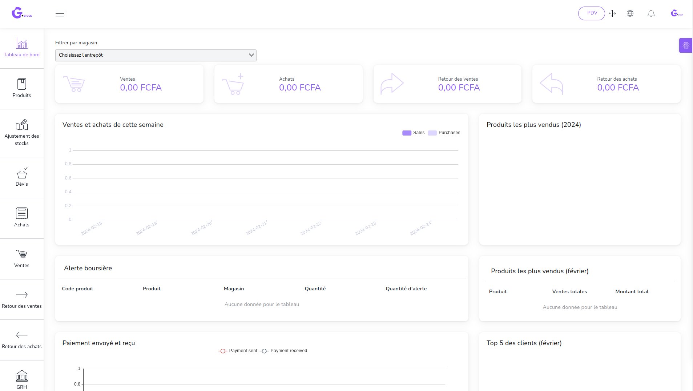This screenshot has height=391, width=693.
Task: Go to Achats in the sidebar
Action: (22, 218)
